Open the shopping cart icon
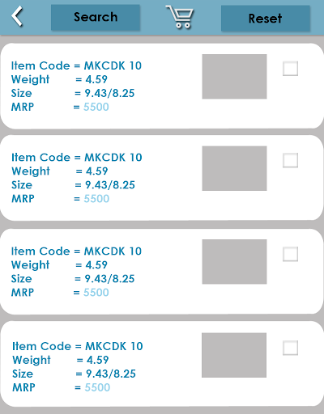Viewport: 324px width, 414px height. (180, 17)
